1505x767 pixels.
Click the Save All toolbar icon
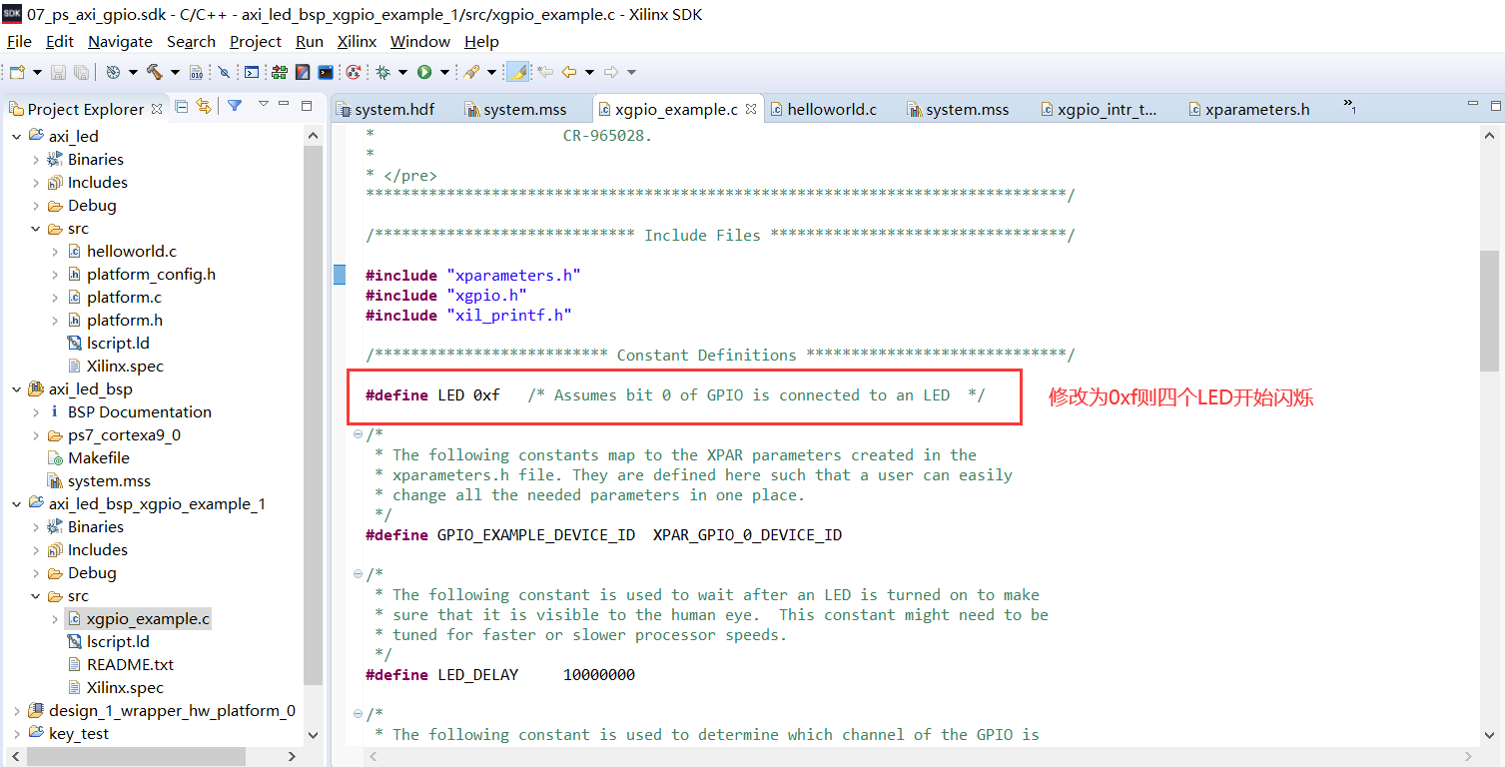[x=81, y=72]
